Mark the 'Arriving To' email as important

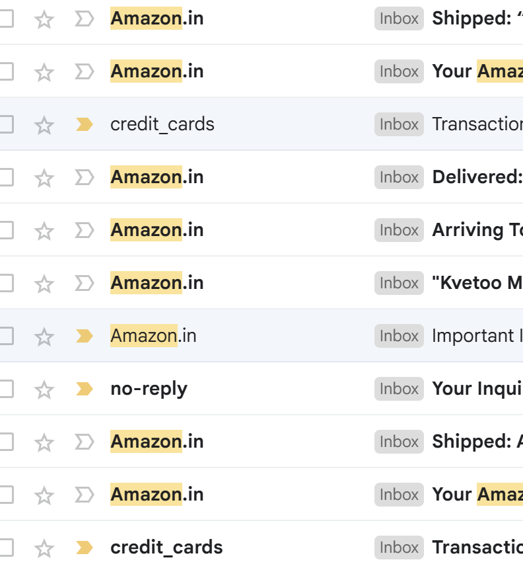85,231
